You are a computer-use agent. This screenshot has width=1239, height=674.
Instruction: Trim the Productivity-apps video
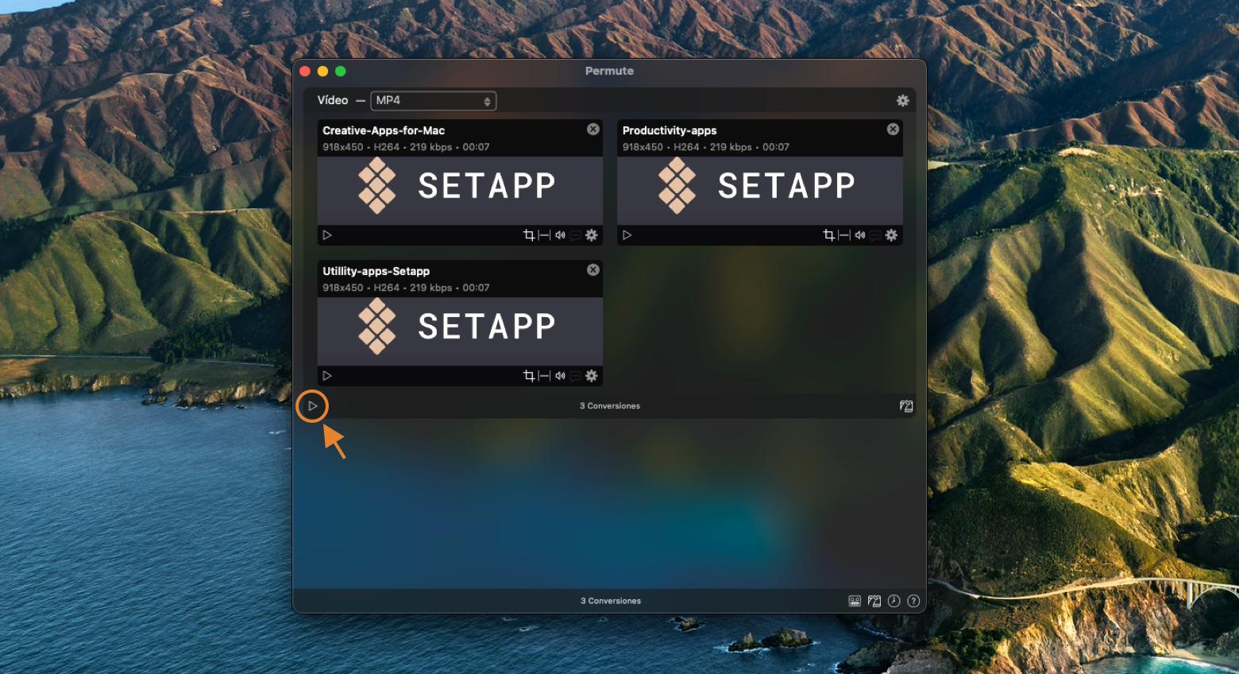click(844, 235)
